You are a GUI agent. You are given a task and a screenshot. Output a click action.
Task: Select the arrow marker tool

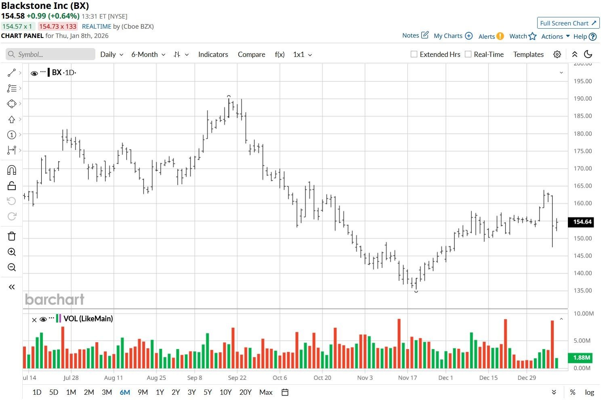pos(12,119)
